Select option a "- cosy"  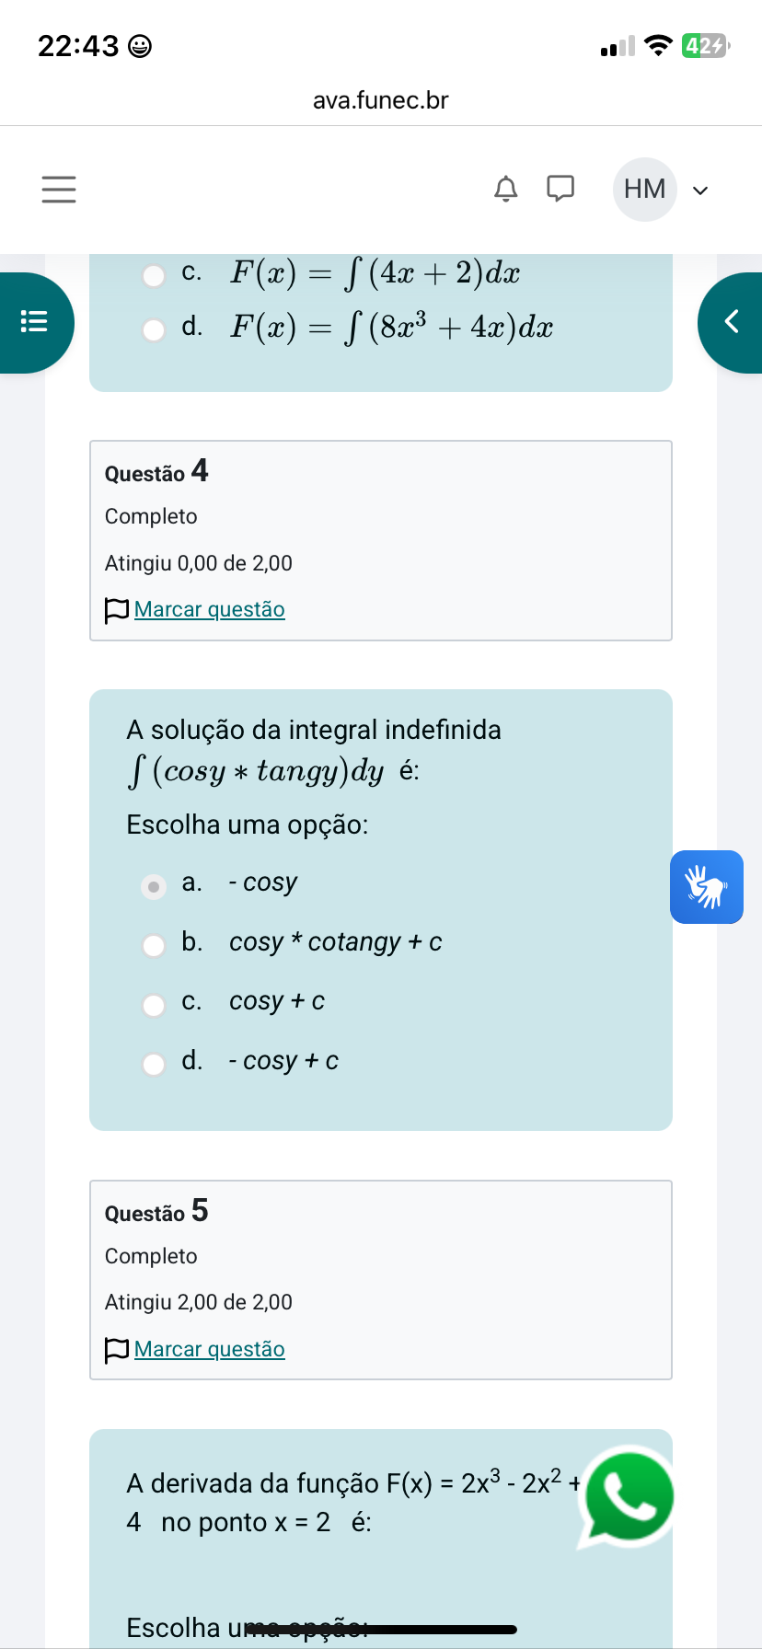click(154, 887)
